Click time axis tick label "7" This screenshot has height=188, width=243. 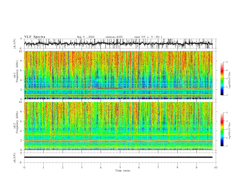[x=158, y=167]
